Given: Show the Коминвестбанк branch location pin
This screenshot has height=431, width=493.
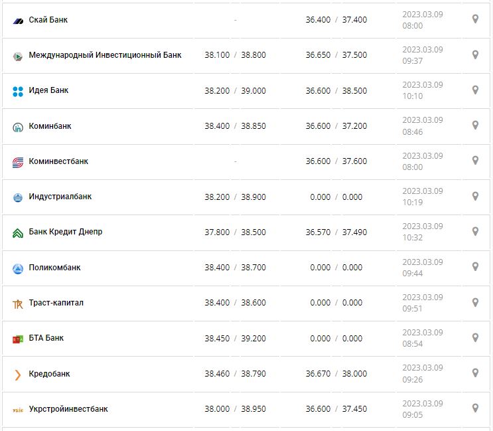Looking at the screenshot, I should pyautogui.click(x=475, y=161).
